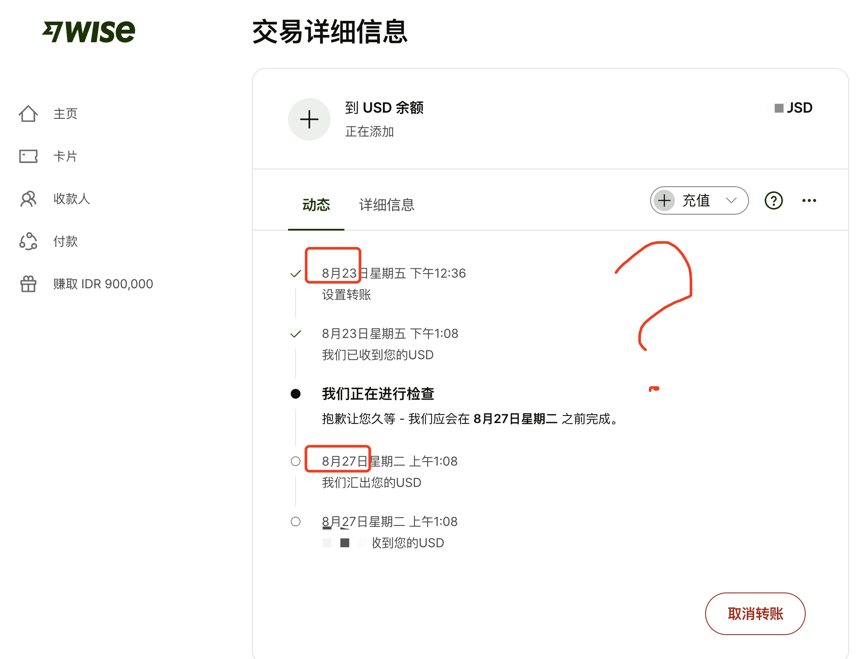This screenshot has height=659, width=866.
Task: Select the 我们汇出您的USD step circle
Action: [x=296, y=461]
